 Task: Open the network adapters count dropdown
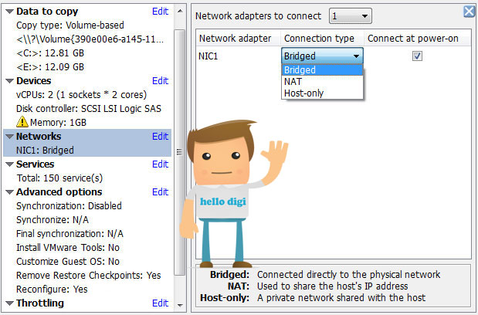351,16
